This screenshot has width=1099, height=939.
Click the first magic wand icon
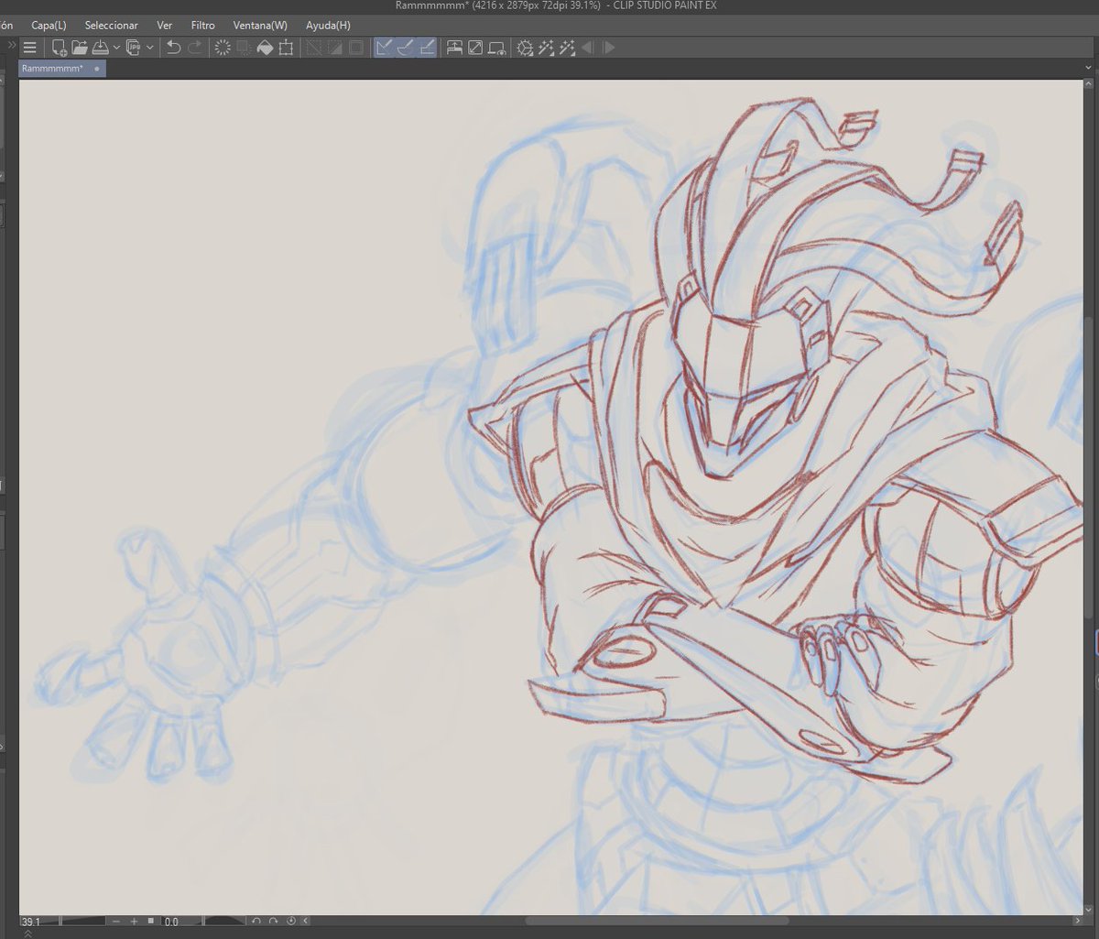point(546,48)
